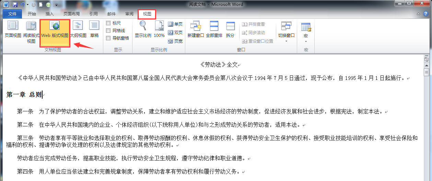
Task: Create new document from quick access toolbar
Action: click(x=41, y=5)
